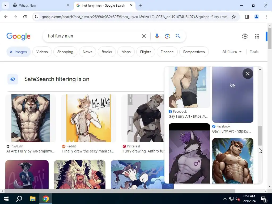Click the preview panel scrollbar thumb
Screen dimensions: 272x204
[x=260, y=136]
